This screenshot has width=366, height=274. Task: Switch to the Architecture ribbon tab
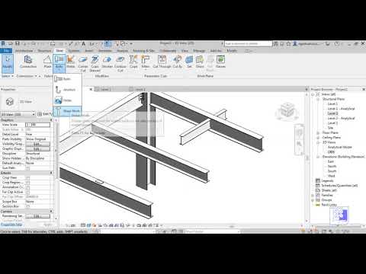24,51
